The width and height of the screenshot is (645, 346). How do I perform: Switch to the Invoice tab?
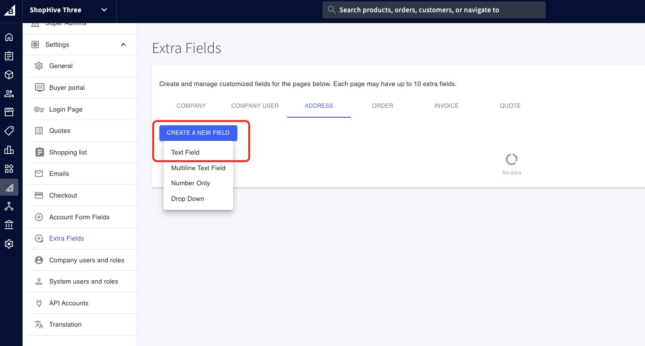[446, 106]
